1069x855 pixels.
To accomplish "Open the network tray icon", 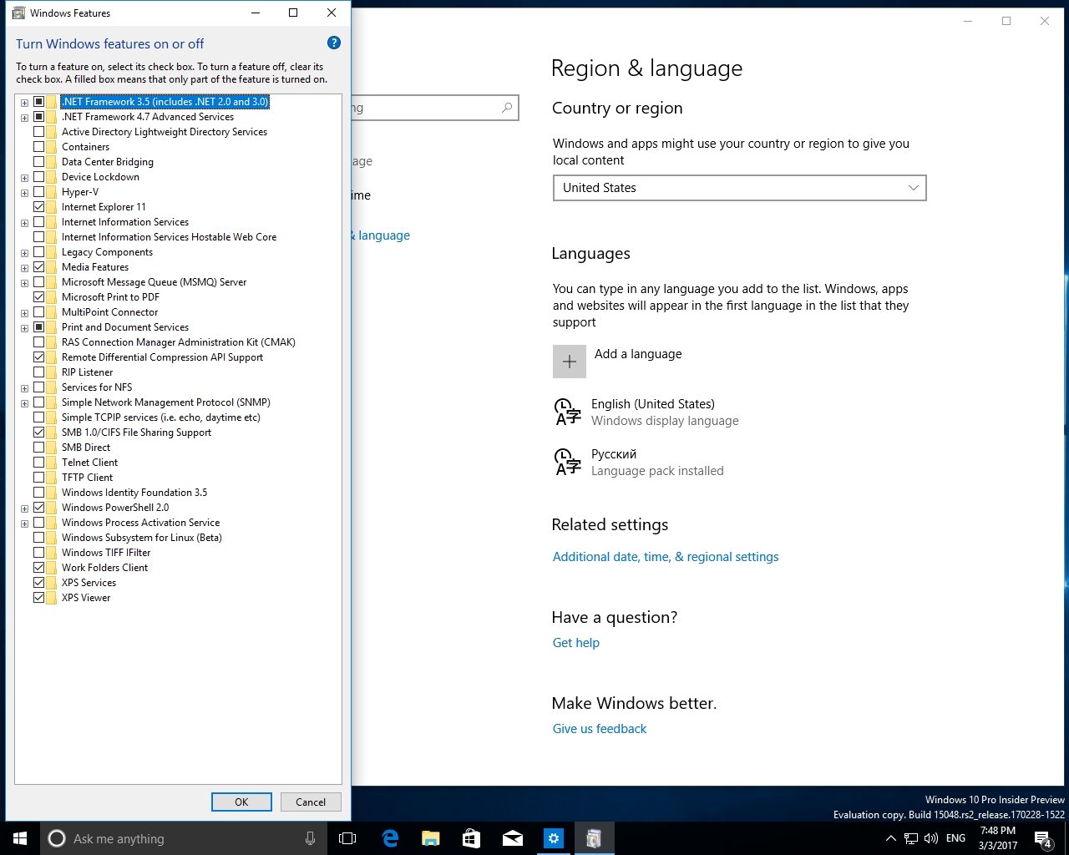I will [911, 838].
